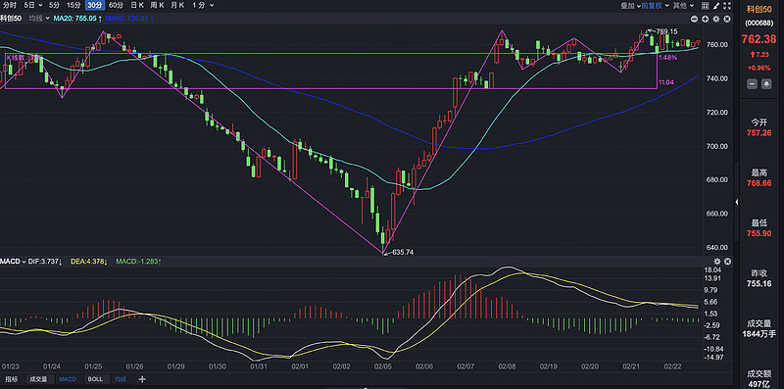Screen dimensions: 784x389
Task: Open the chart layout grid icon
Action: pos(706,6)
